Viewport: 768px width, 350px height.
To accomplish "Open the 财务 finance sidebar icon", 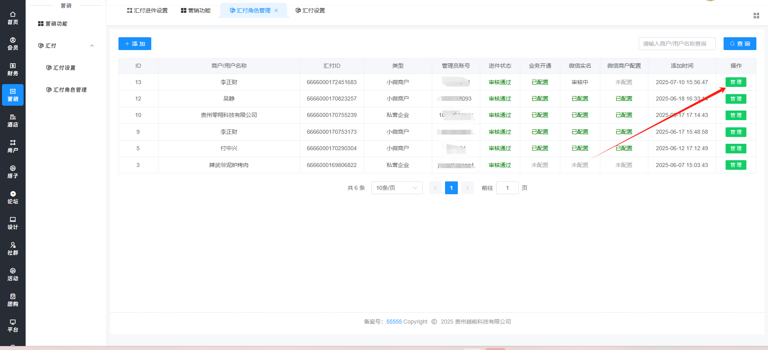I will coord(13,69).
